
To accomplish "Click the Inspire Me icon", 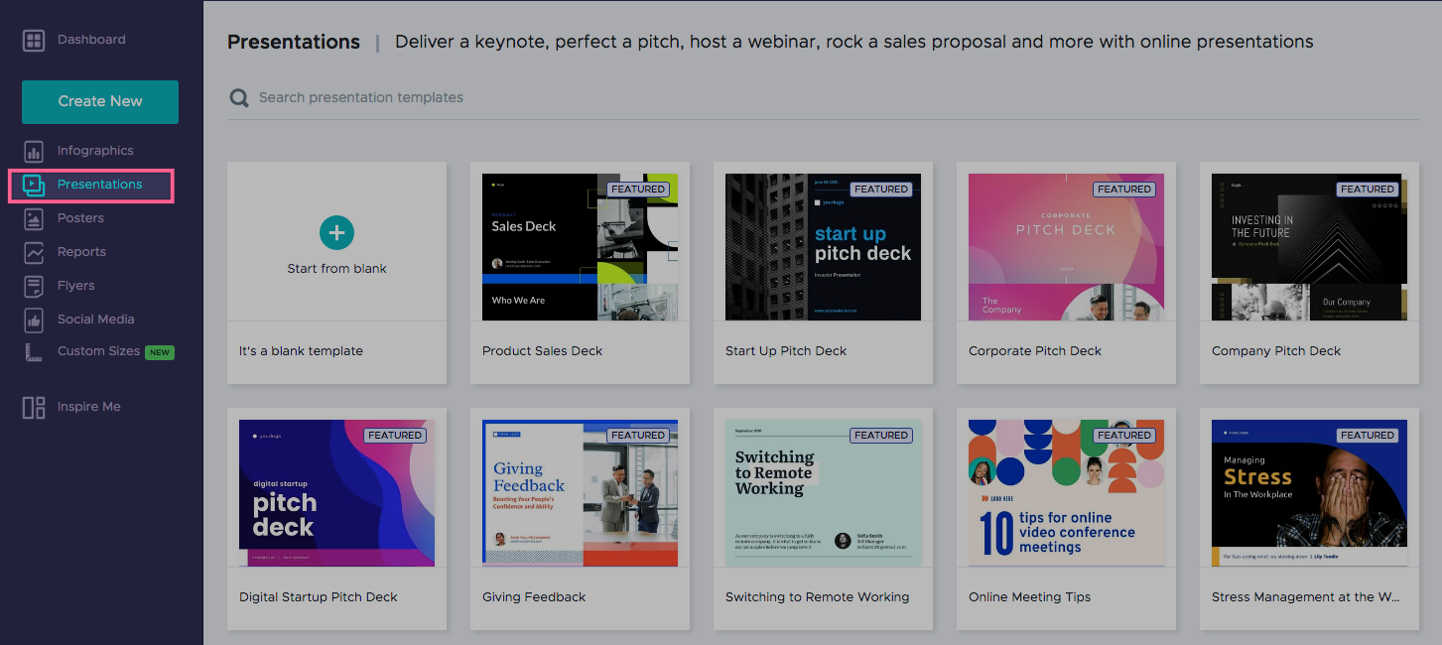I will [x=33, y=406].
